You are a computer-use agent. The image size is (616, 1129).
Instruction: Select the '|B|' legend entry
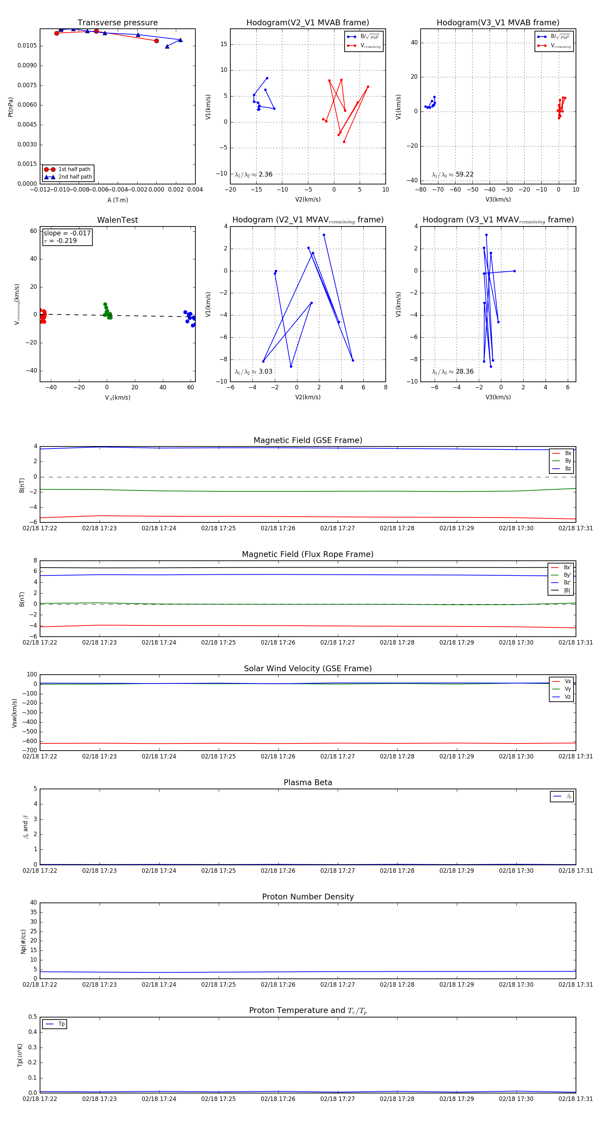point(561,591)
